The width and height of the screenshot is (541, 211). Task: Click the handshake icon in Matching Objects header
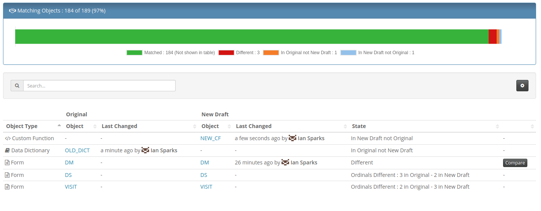tap(12, 11)
